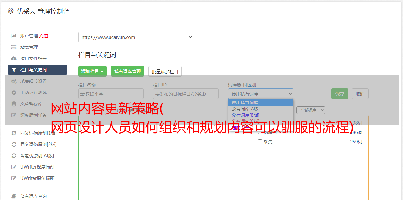Open 智能伪原创[AI版] in the sidebar

click(x=37, y=156)
